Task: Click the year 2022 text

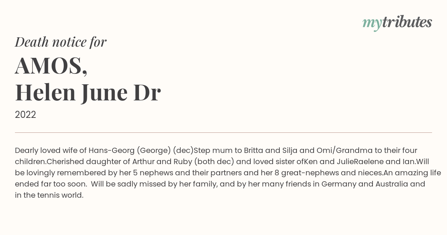Action: (x=25, y=115)
